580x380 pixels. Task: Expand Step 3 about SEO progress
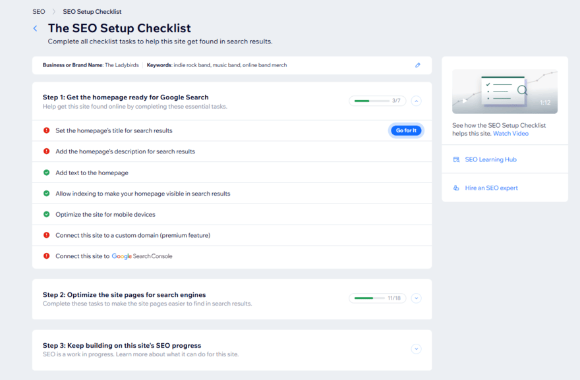point(416,349)
